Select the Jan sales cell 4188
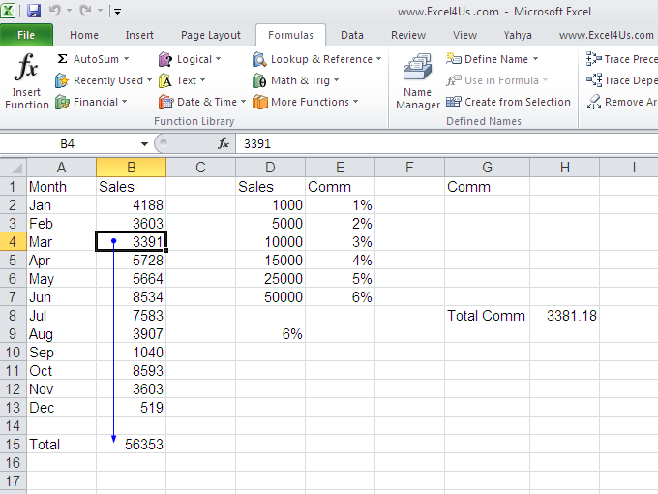Viewport: 658px width, 494px height. (x=132, y=205)
